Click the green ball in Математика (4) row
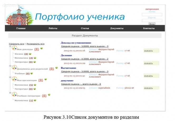 tap(35, 58)
